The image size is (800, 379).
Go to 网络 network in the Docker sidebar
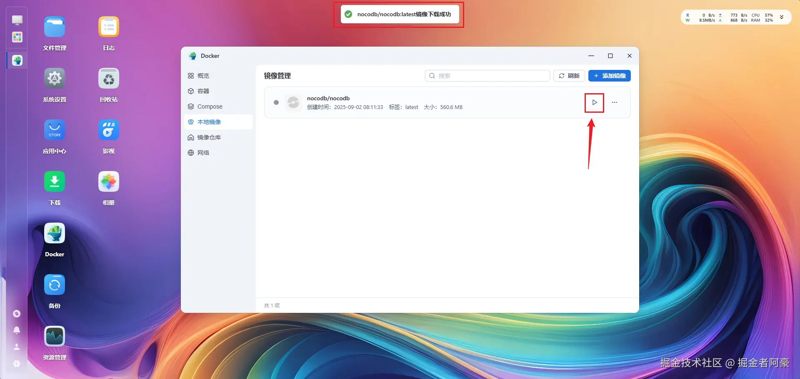click(218, 153)
